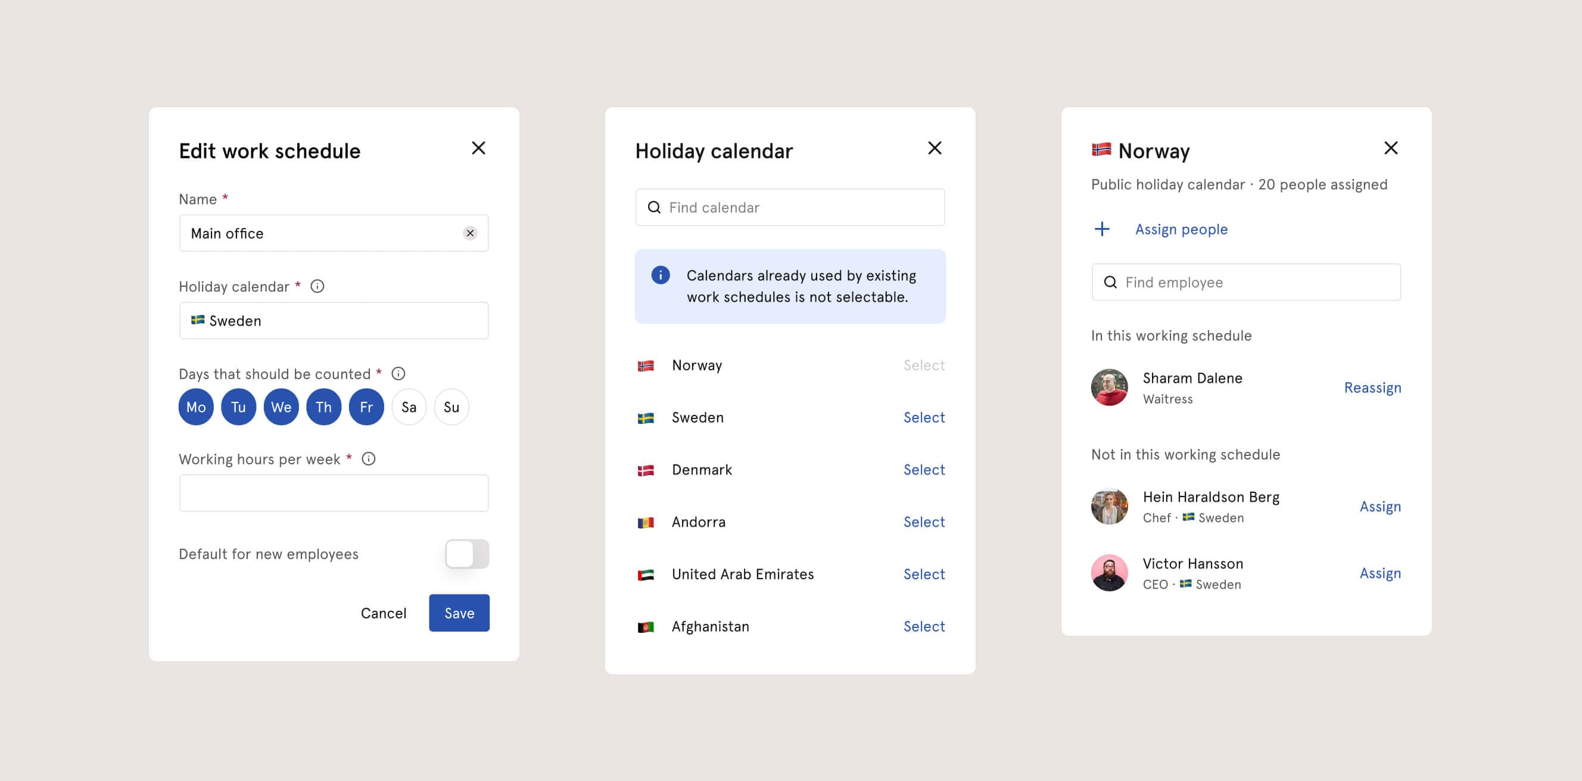Select Denmark from the holiday calendar list
The width and height of the screenshot is (1582, 781).
pos(923,470)
